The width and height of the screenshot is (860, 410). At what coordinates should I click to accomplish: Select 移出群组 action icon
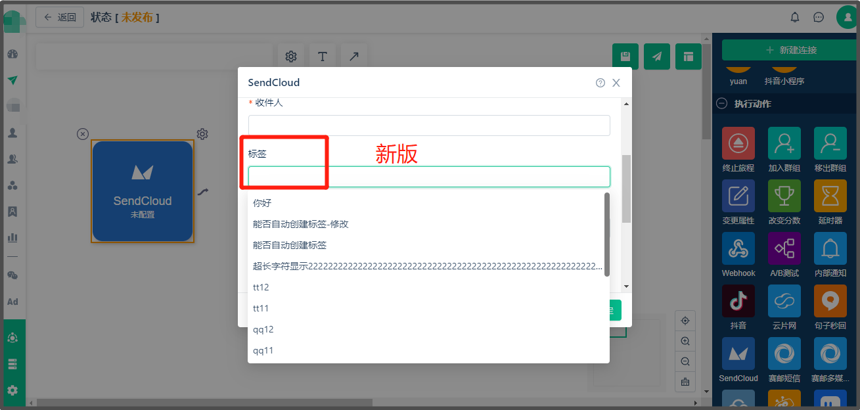(830, 143)
